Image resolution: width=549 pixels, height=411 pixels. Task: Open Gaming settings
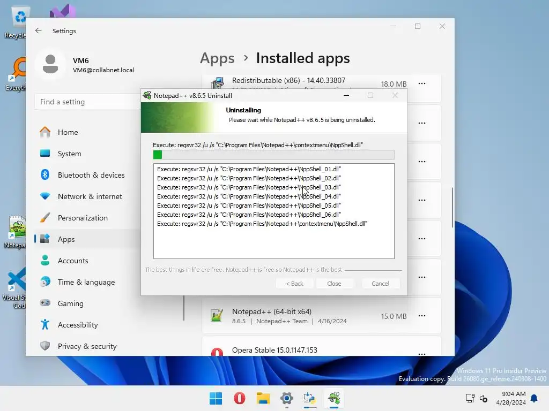[x=87, y=303]
